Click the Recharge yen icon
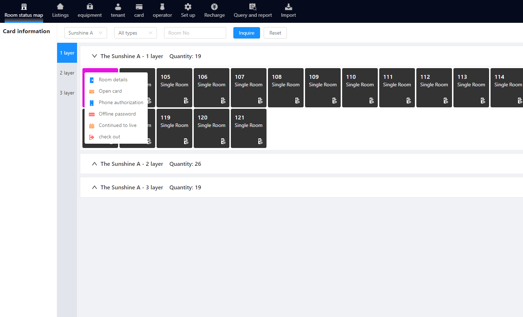This screenshot has width=523, height=317. (x=214, y=7)
